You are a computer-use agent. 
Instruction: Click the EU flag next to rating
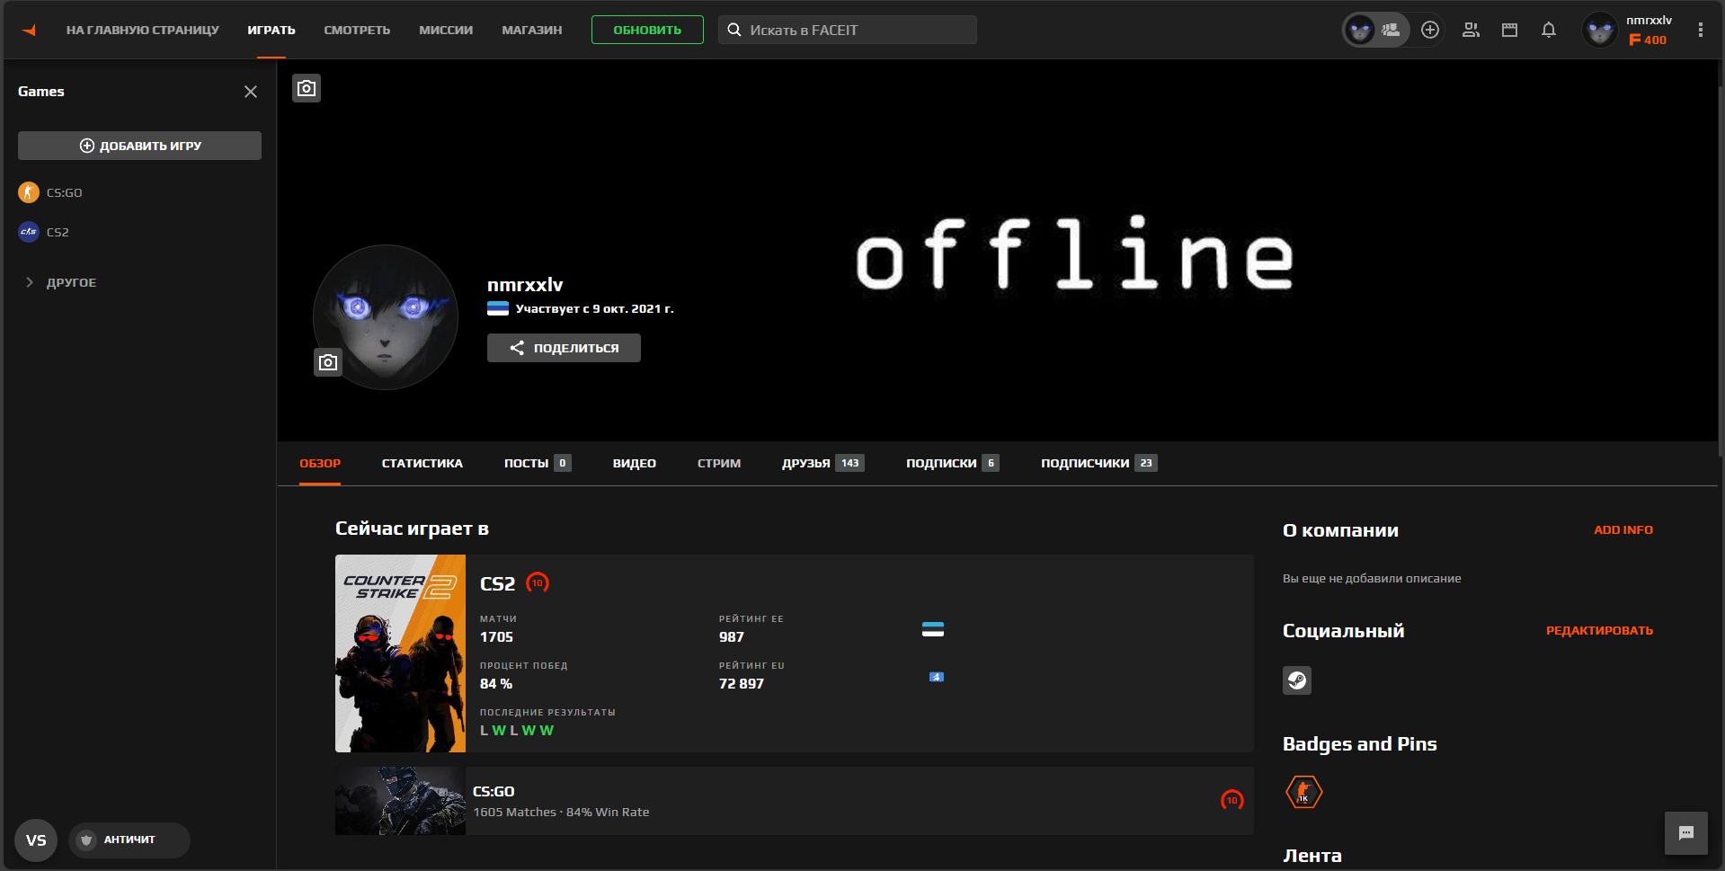tap(937, 677)
